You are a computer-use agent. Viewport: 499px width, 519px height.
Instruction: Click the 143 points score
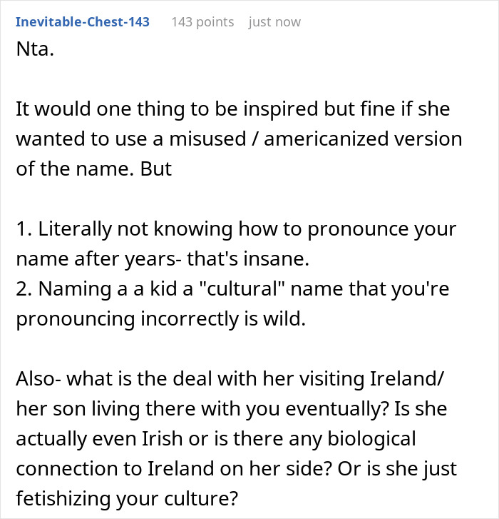click(202, 22)
